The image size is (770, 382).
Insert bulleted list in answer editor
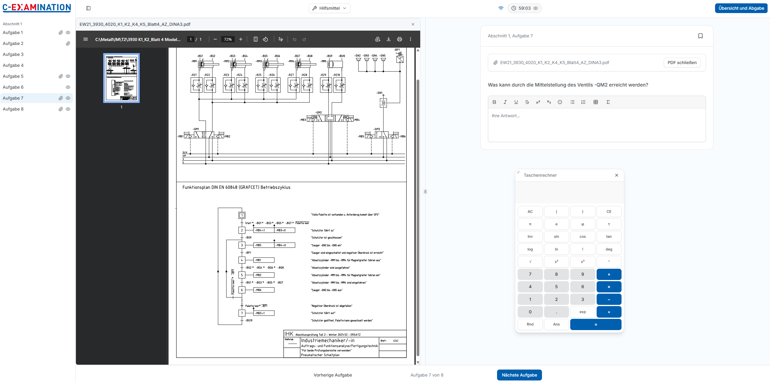[x=572, y=102]
